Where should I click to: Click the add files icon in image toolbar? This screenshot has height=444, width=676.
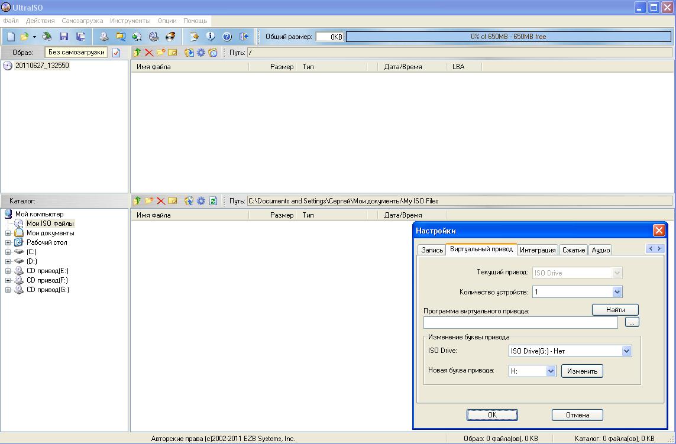tap(189, 53)
